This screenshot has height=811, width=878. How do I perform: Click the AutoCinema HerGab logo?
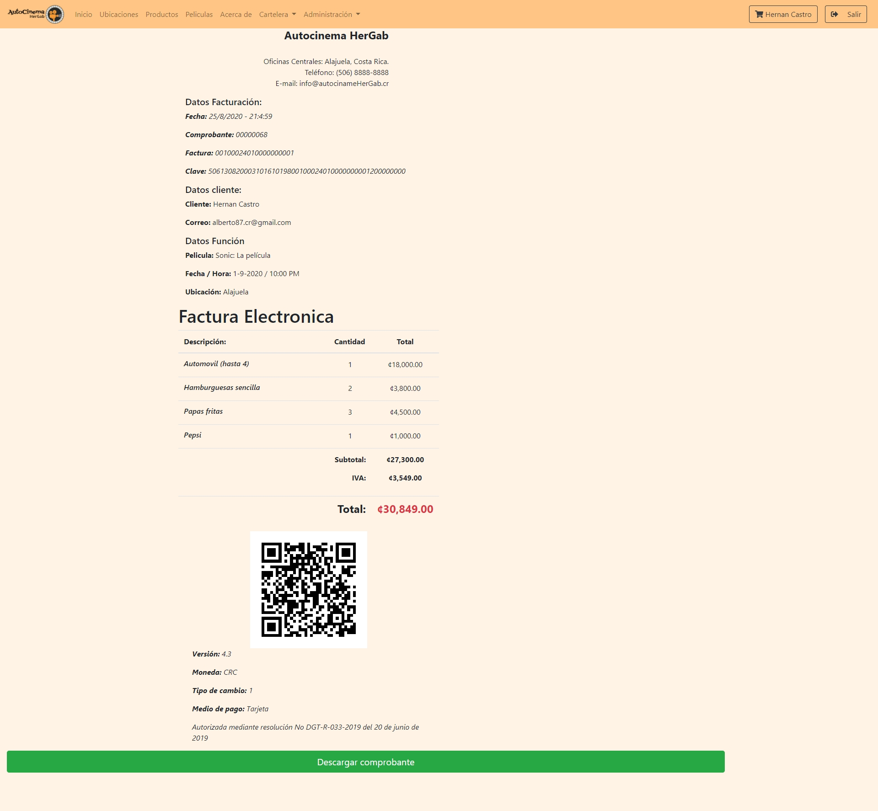pyautogui.click(x=36, y=14)
